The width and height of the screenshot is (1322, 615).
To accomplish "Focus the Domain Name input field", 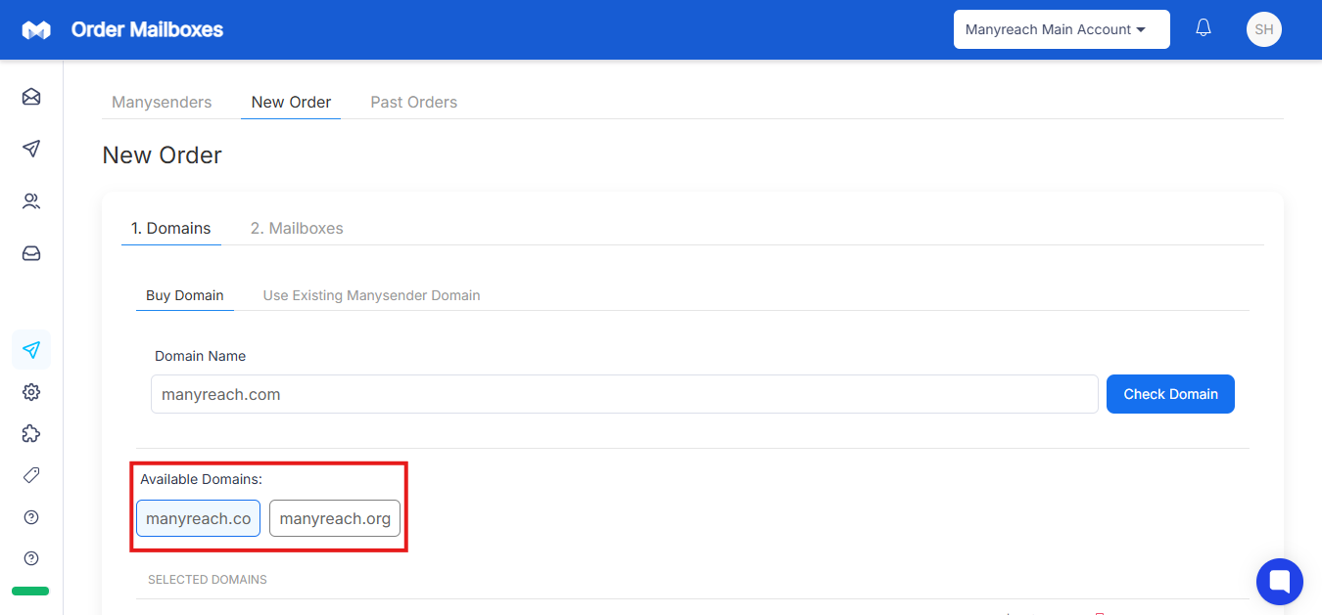I will (x=624, y=394).
